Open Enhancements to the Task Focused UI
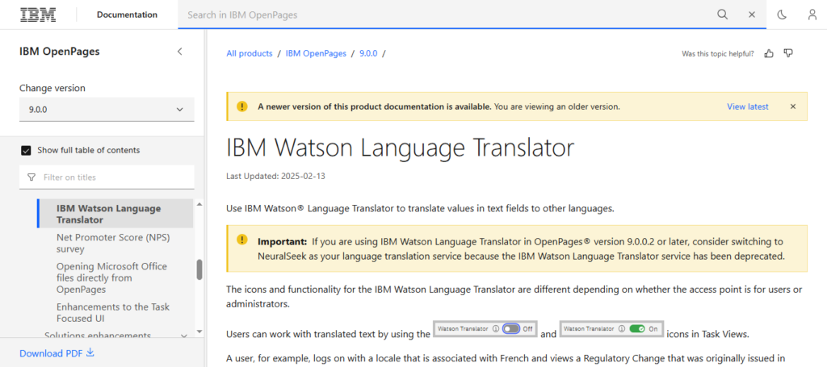The height and width of the screenshot is (367, 827). pyautogui.click(x=113, y=312)
